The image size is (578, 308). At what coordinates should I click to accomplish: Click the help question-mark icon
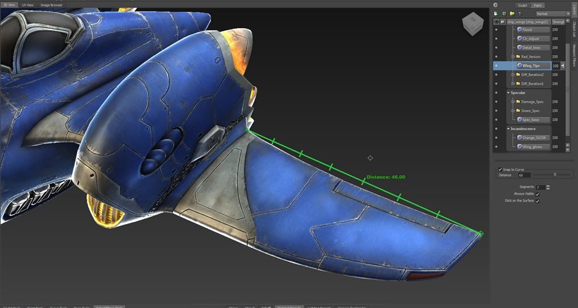495,5
